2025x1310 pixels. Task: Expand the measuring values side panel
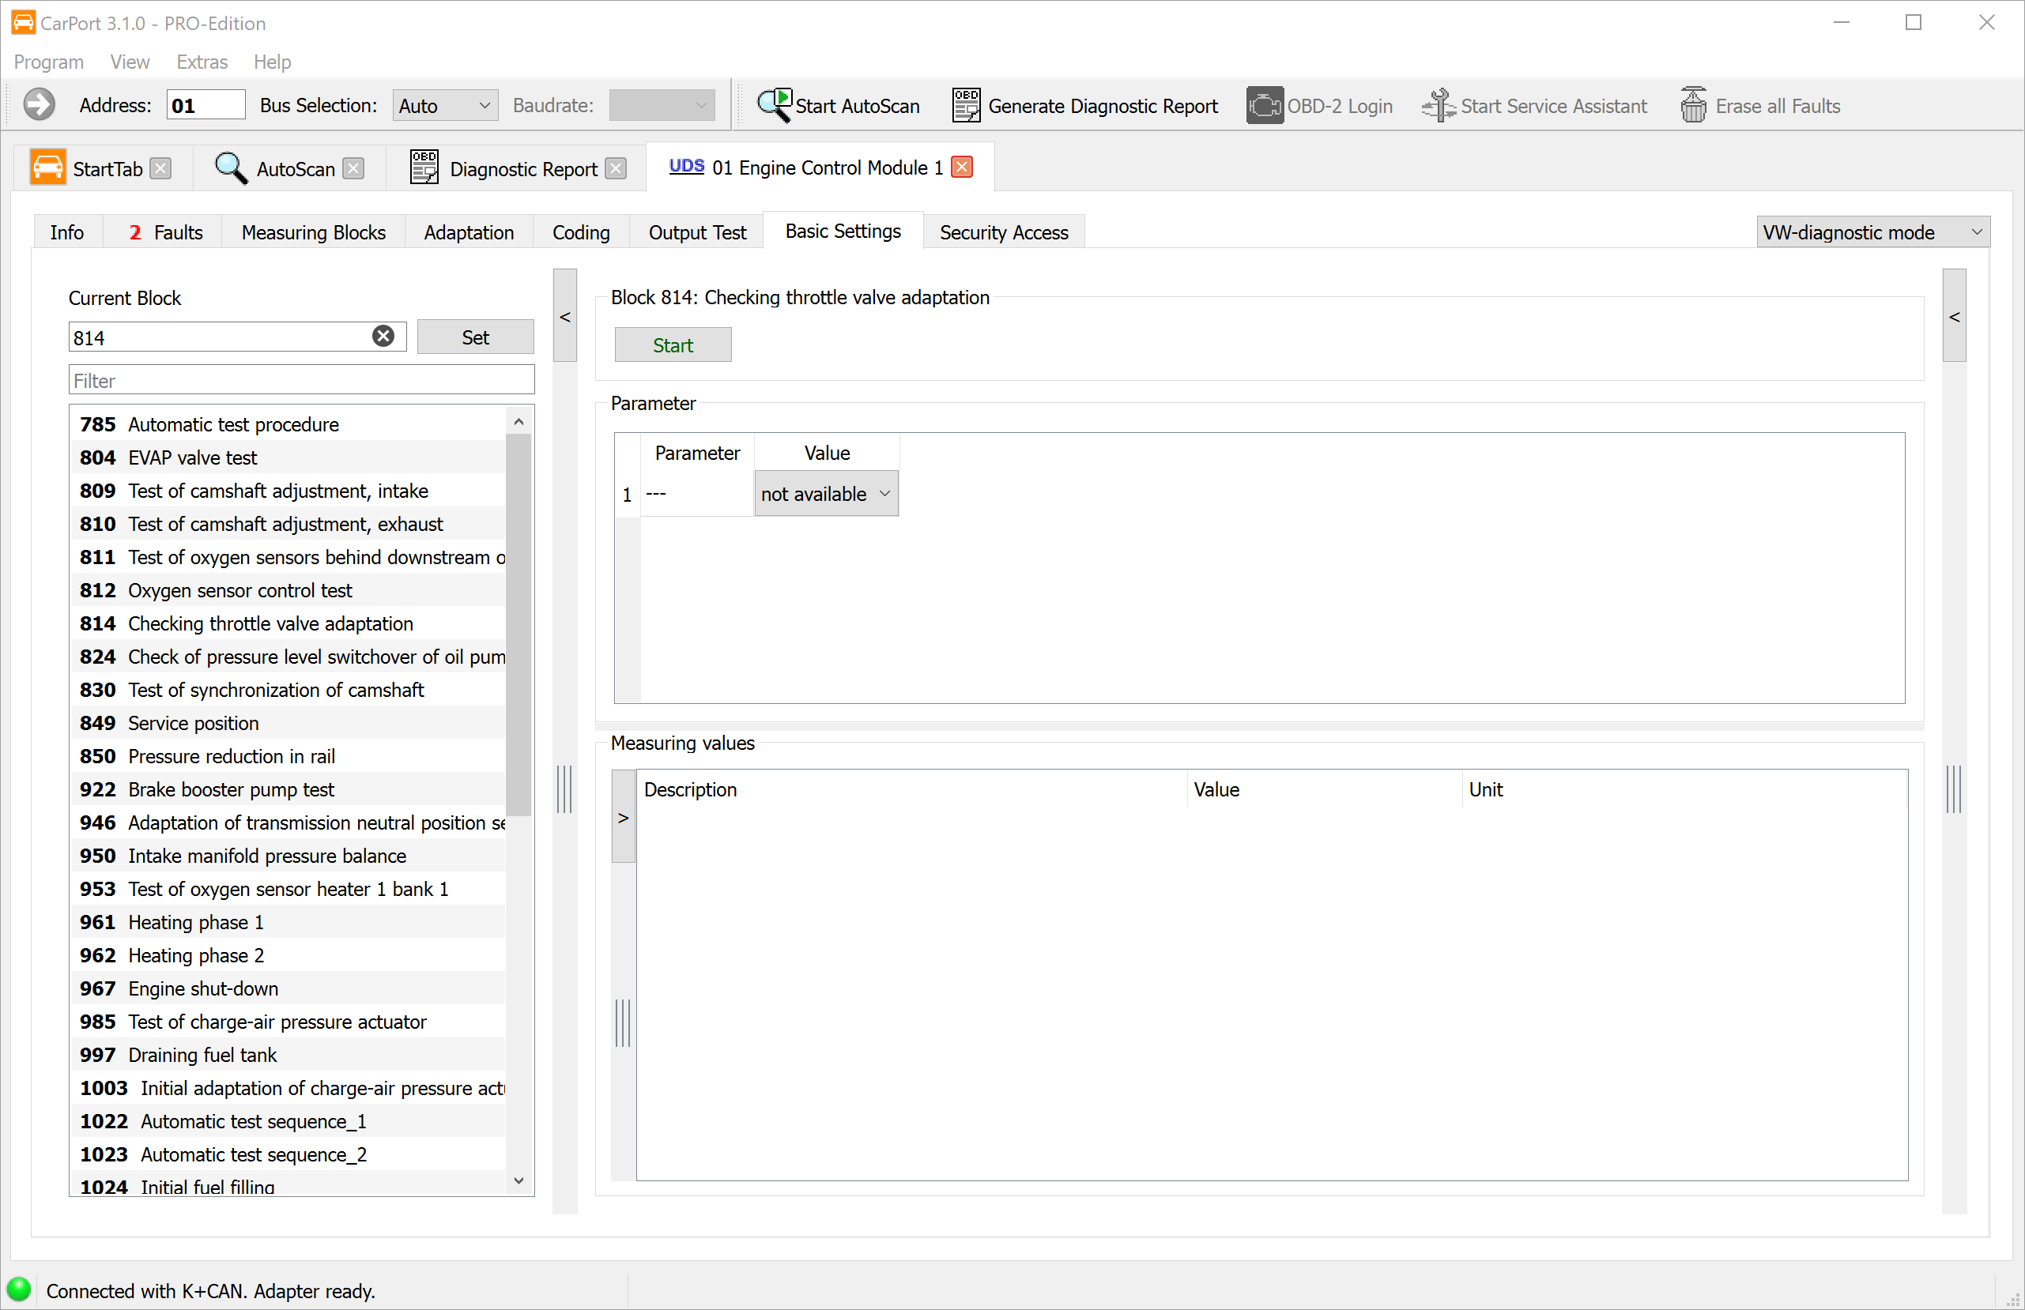point(623,818)
